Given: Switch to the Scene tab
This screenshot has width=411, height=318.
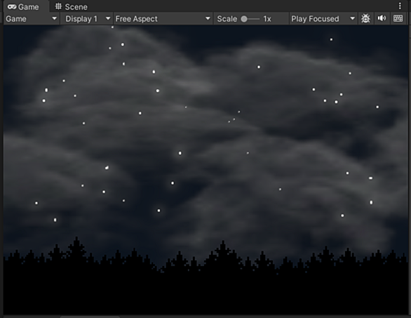Looking at the screenshot, I should pos(71,6).
